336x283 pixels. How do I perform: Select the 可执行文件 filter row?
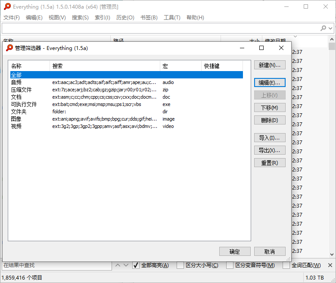point(126,104)
